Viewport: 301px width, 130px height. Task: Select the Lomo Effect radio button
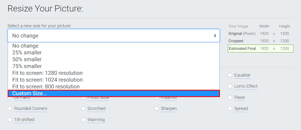pos(230,86)
